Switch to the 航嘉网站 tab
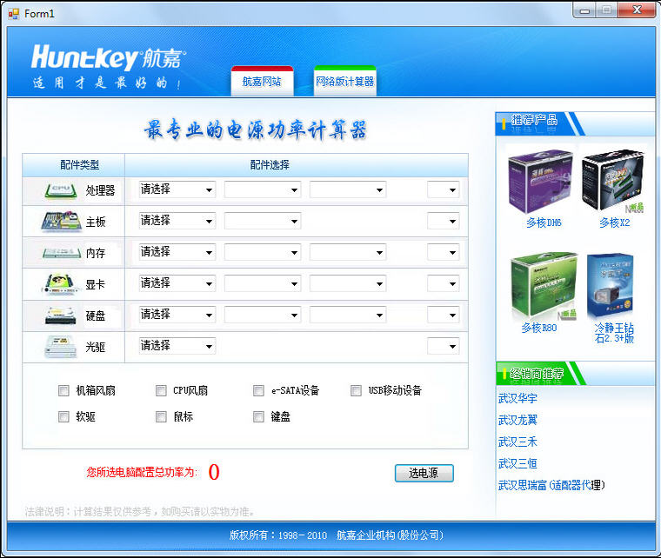The height and width of the screenshot is (558, 661). (x=262, y=81)
